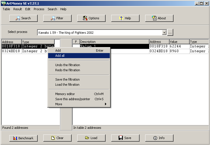Open the Process menu in menu bar

coord(39,9)
